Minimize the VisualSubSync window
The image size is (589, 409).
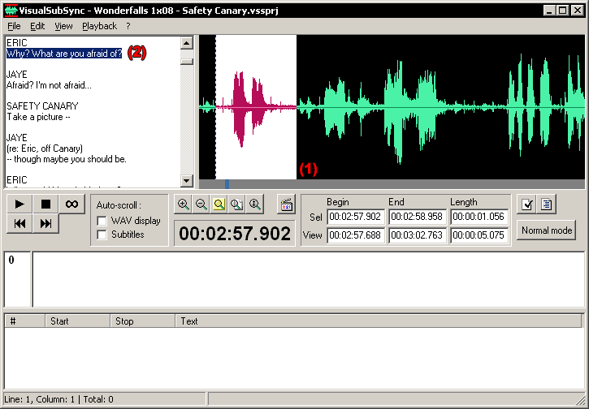(x=549, y=11)
